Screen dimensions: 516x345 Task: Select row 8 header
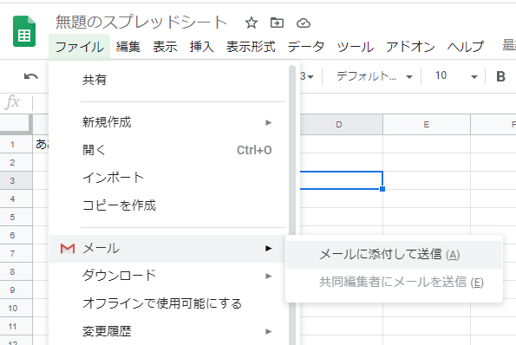click(x=16, y=271)
